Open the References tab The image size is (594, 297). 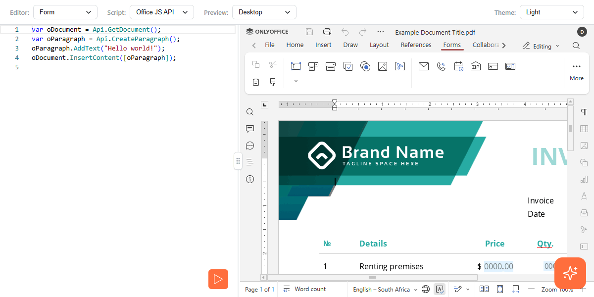(x=416, y=45)
